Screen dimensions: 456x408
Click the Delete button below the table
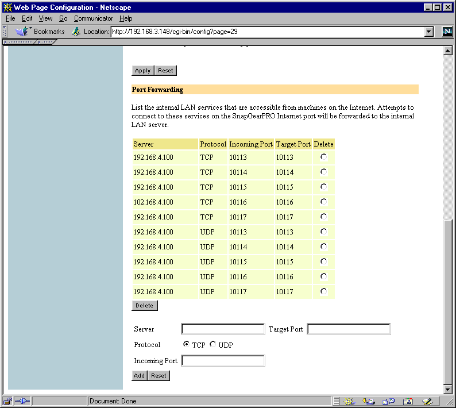145,306
